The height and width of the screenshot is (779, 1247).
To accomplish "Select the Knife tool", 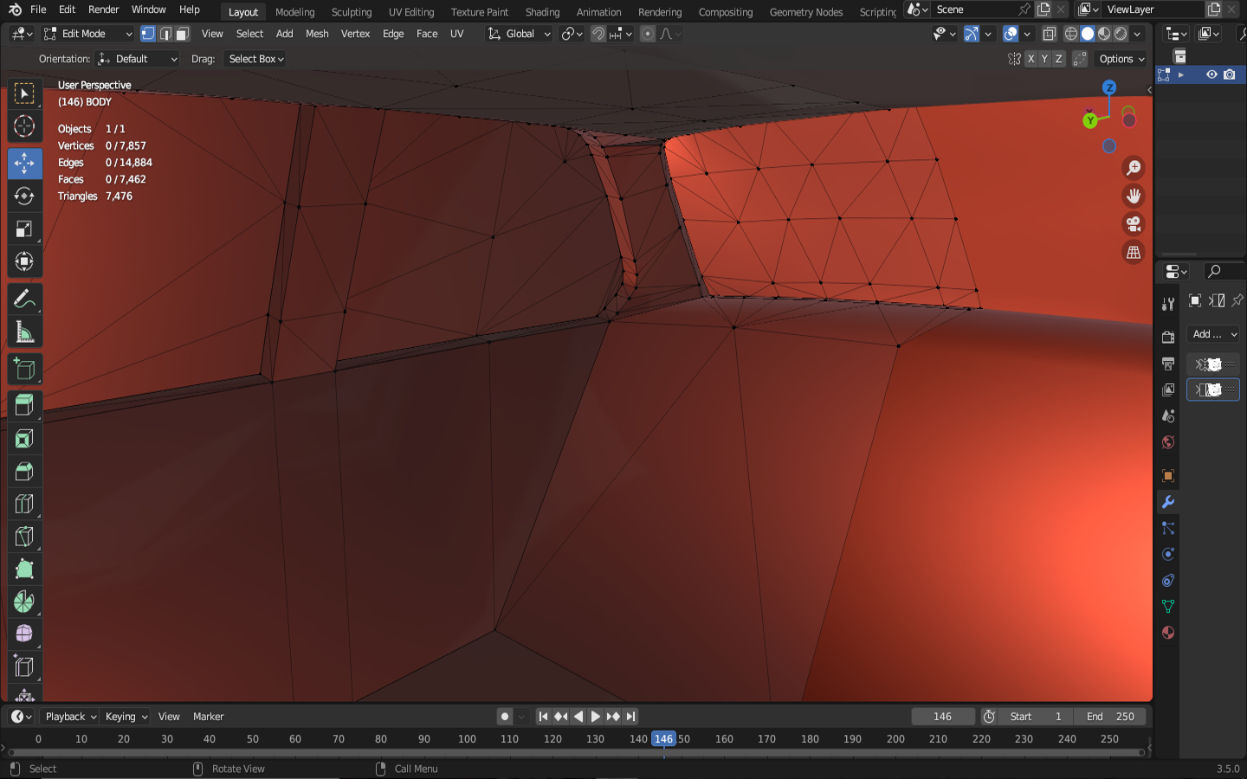I will pyautogui.click(x=24, y=537).
